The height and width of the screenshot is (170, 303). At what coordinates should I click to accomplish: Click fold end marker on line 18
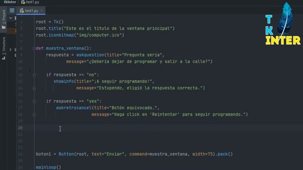(x=34, y=115)
